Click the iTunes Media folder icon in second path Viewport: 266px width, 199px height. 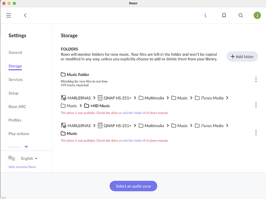click(x=197, y=126)
